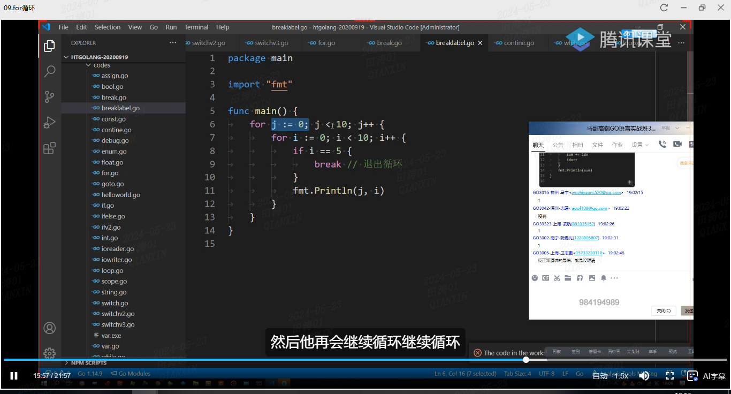
Task: Switch to the 文件 tab in chat window
Action: pos(597,145)
